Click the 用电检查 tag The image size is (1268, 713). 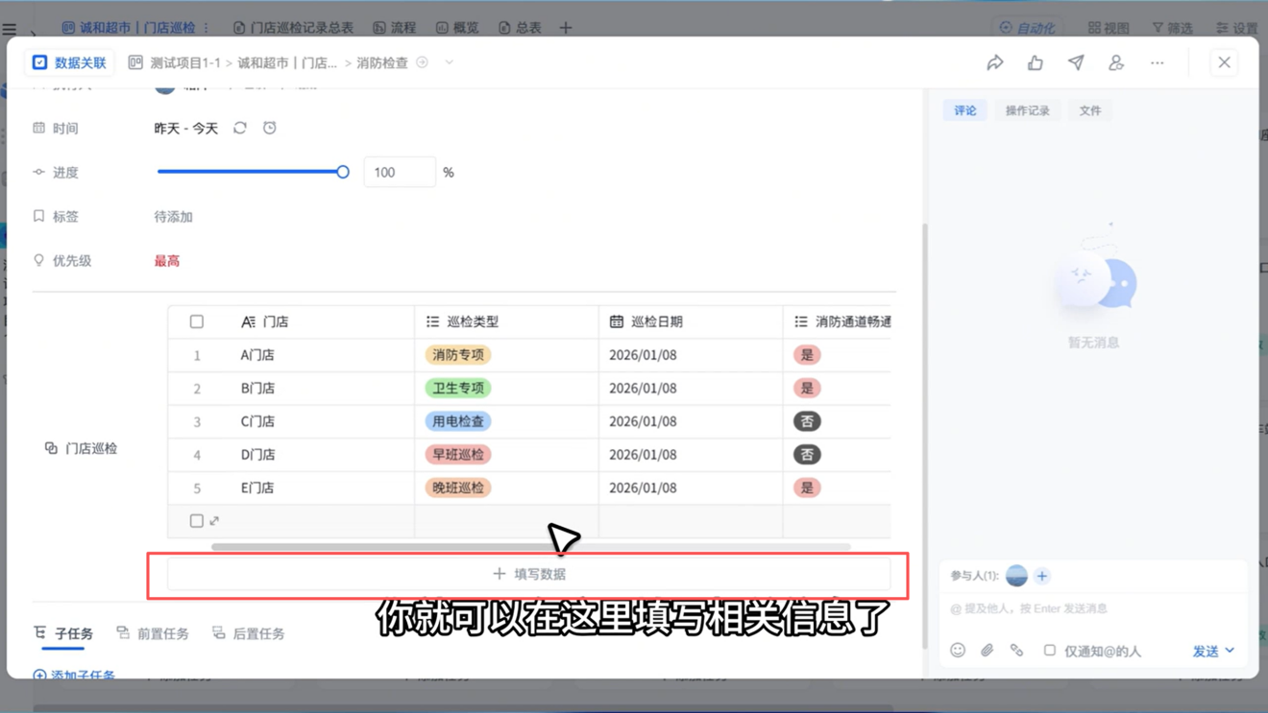pos(458,421)
